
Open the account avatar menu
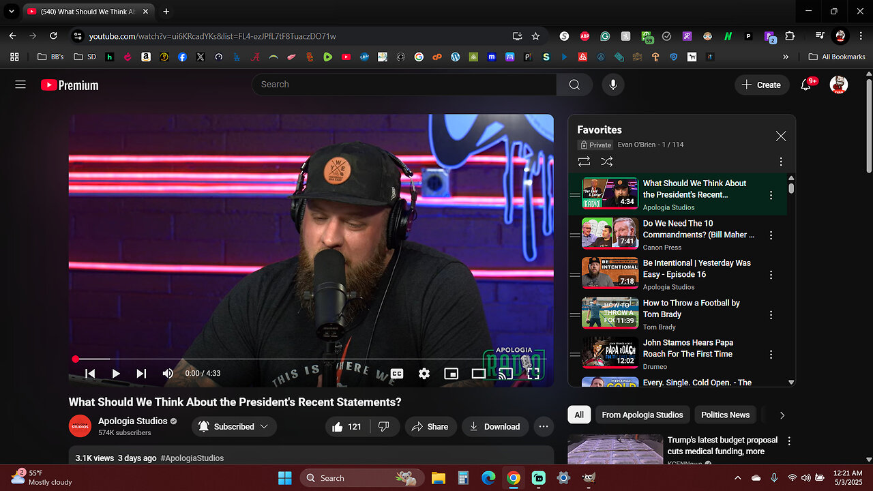839,85
